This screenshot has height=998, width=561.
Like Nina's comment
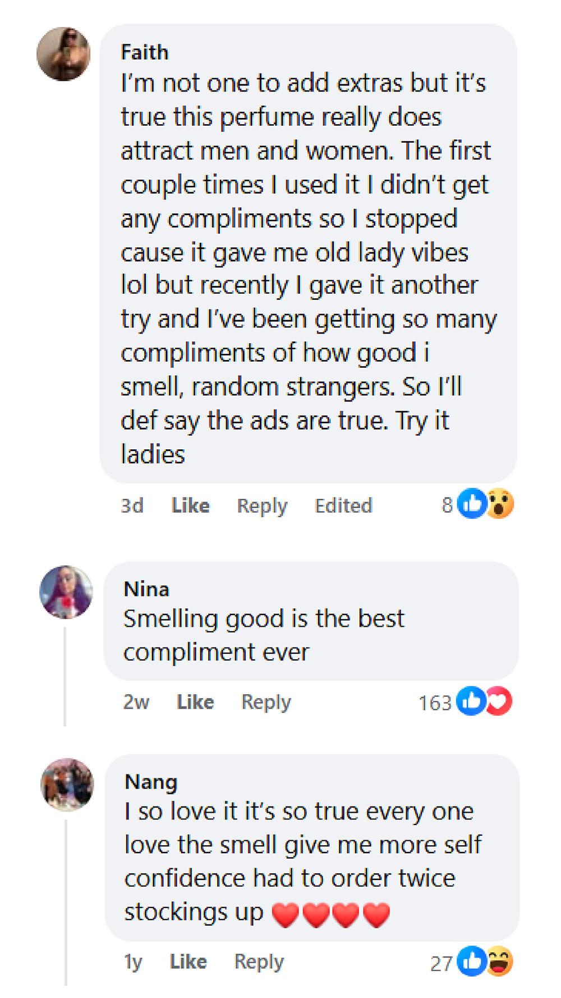pyautogui.click(x=195, y=702)
